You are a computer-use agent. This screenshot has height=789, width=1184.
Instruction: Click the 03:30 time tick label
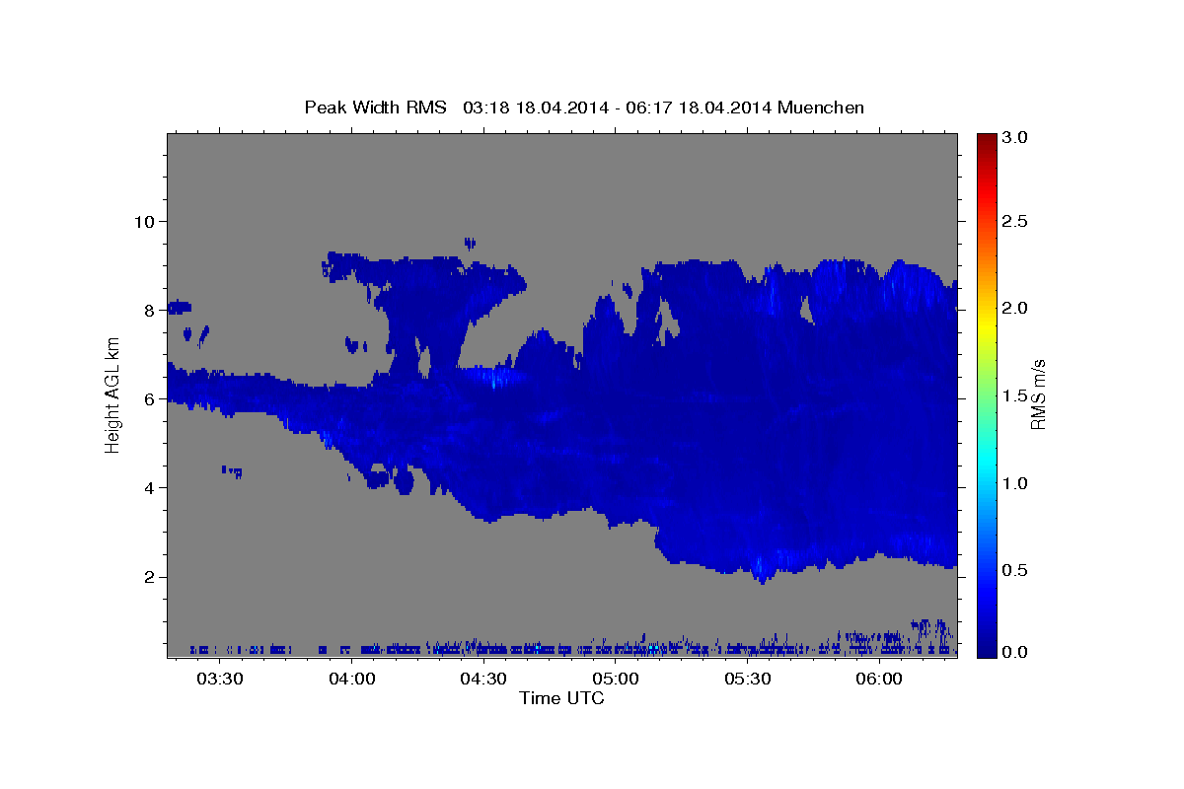[x=219, y=680]
